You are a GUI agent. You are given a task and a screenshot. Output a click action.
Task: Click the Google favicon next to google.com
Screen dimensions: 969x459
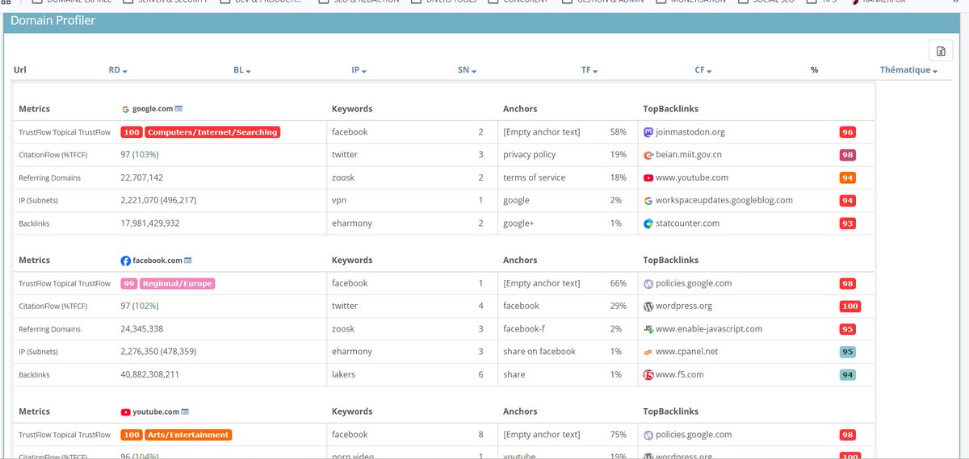126,109
